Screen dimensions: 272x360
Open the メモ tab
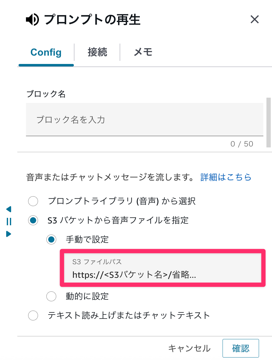coord(143,52)
